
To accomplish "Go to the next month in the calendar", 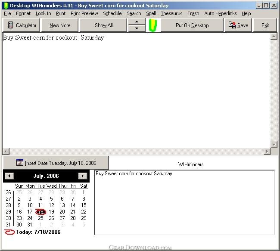I will (83, 176).
